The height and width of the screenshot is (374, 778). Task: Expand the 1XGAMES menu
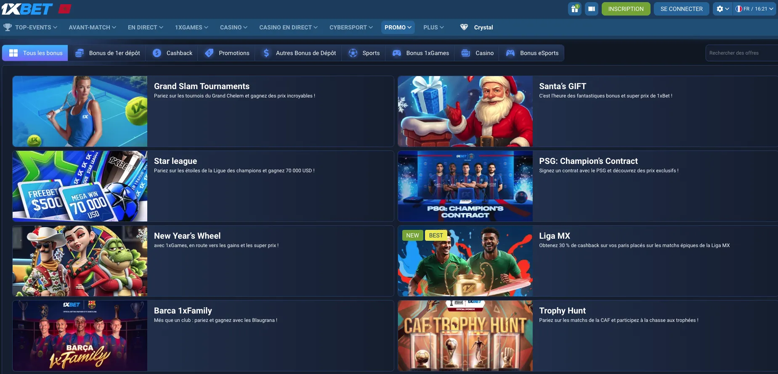click(191, 27)
